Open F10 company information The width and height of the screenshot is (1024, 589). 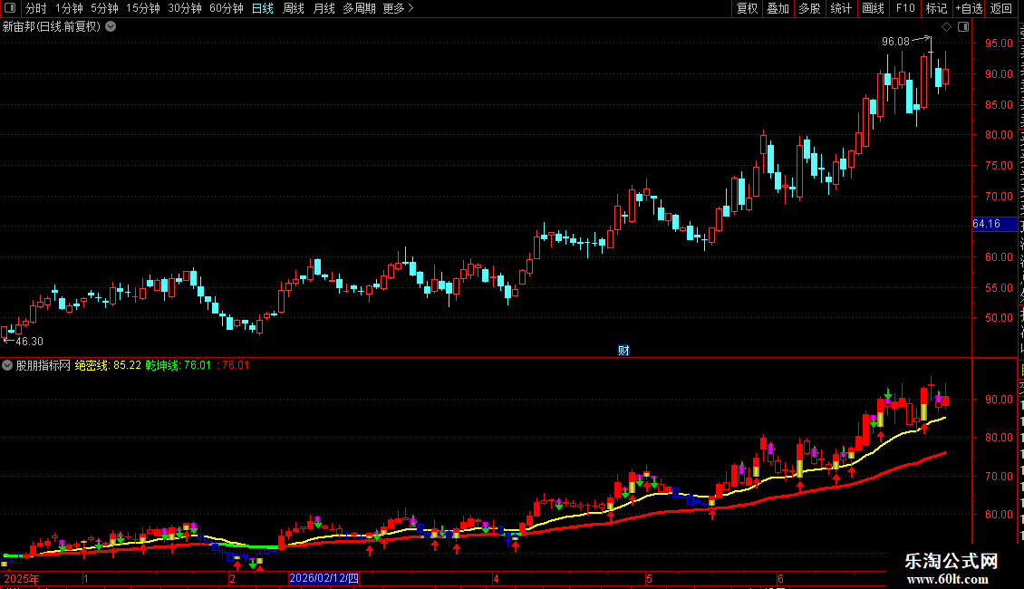[905, 8]
